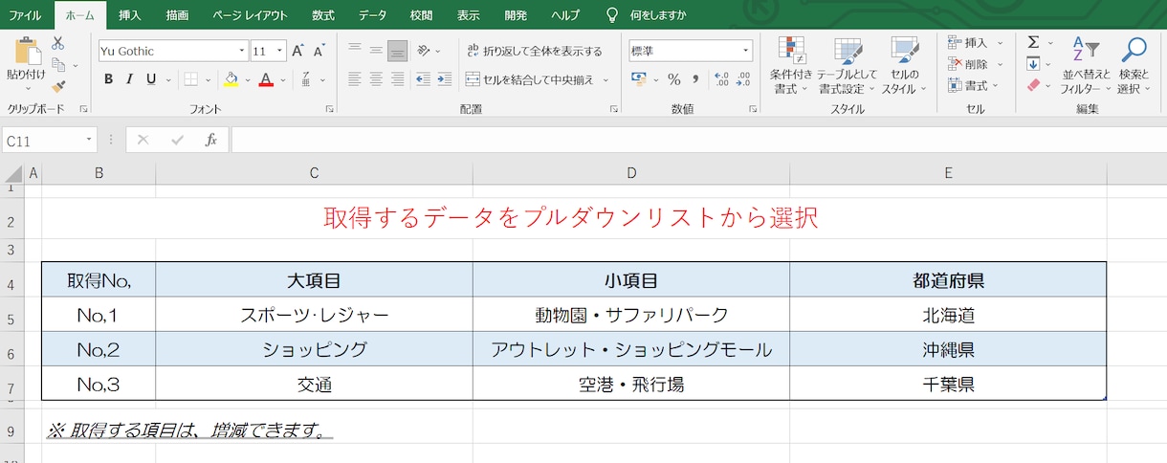Screen dimensions: 1167x463
Task: Apply cell borders icon
Action: pyautogui.click(x=191, y=79)
